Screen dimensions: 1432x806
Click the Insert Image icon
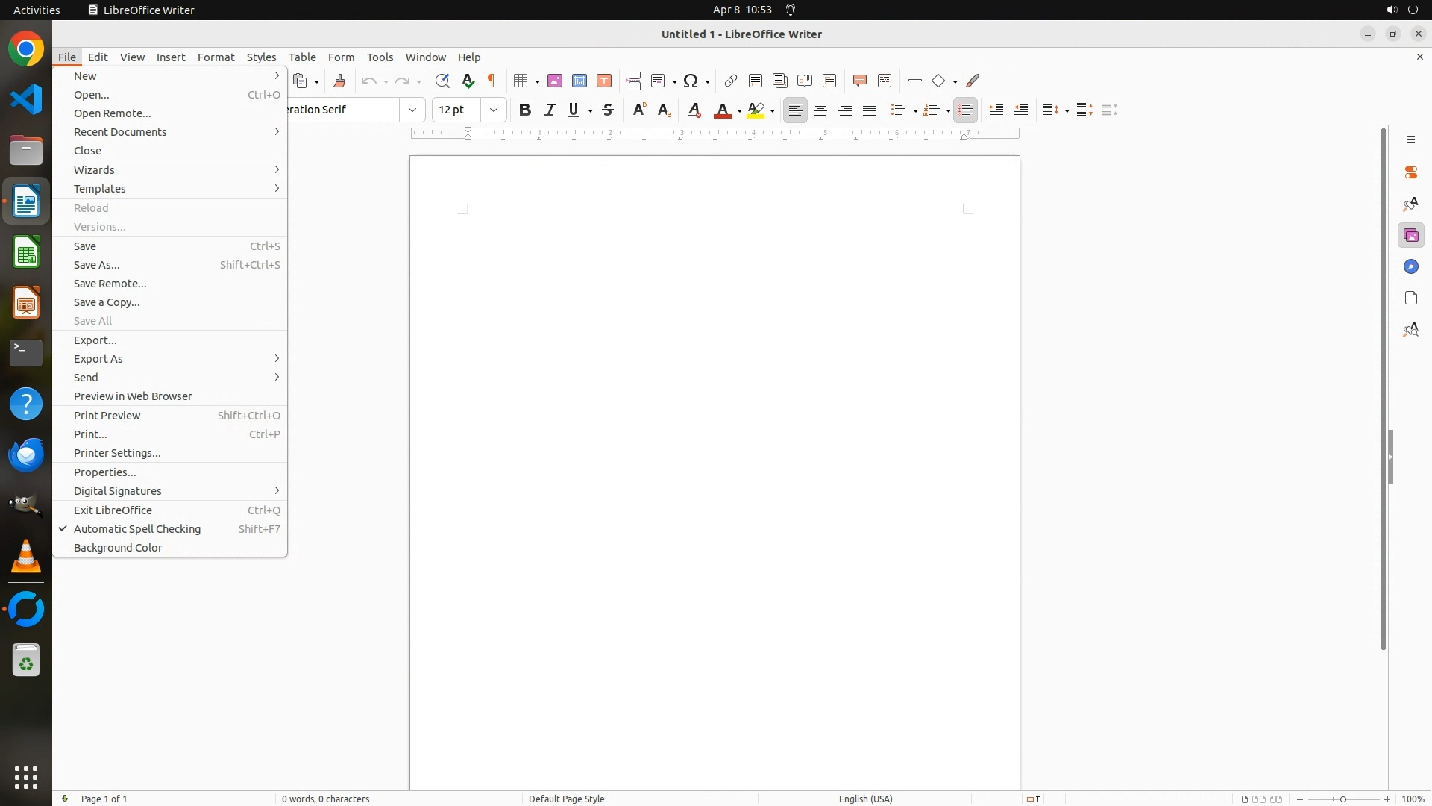coord(555,81)
